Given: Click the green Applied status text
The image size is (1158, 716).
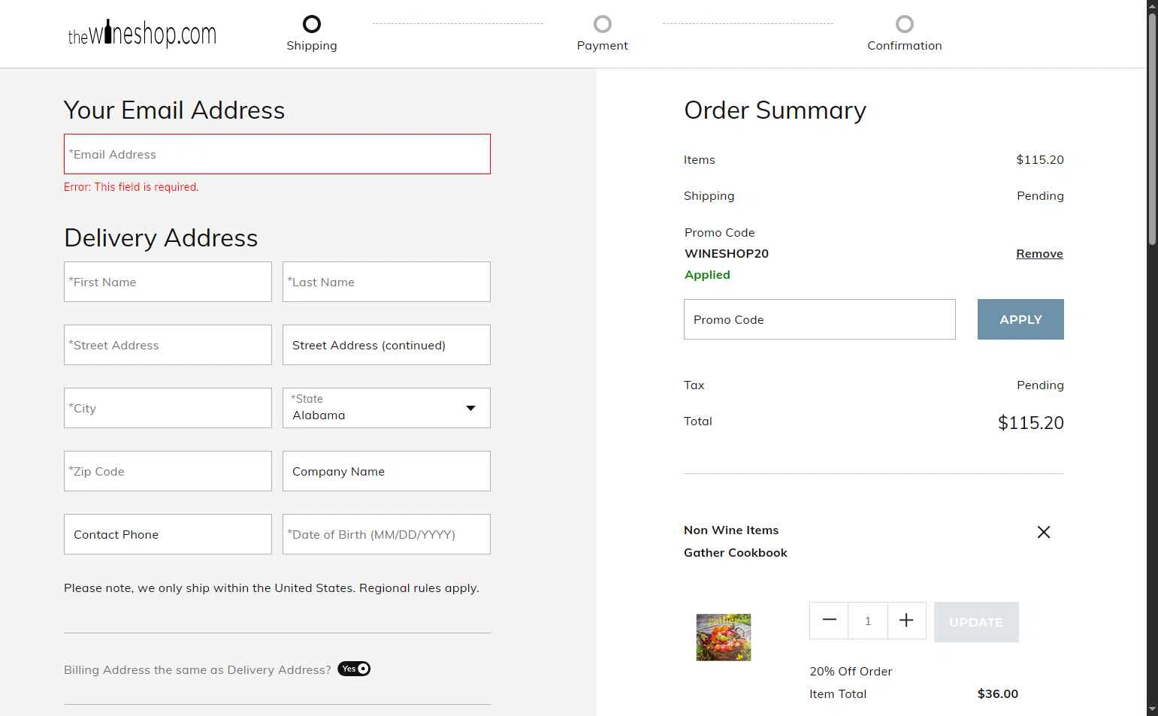Looking at the screenshot, I should pos(707,275).
